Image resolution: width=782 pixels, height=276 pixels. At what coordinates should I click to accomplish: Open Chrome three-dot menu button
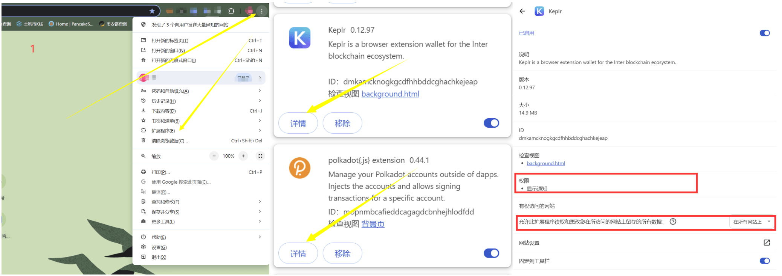(262, 11)
